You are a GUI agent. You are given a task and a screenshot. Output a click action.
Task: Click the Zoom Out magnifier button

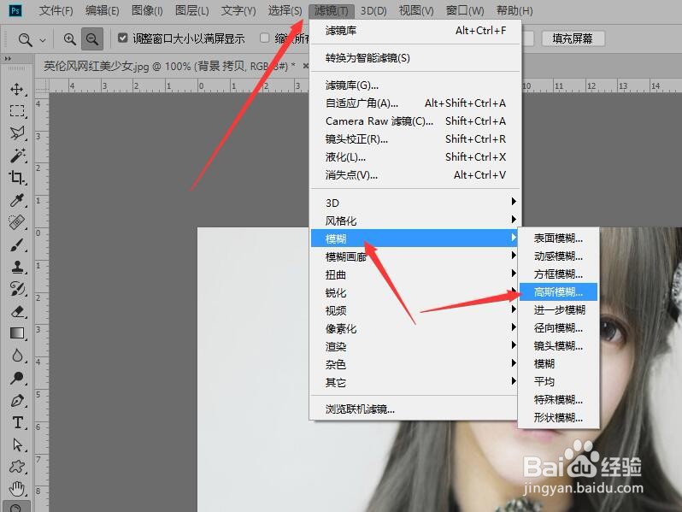[x=91, y=39]
